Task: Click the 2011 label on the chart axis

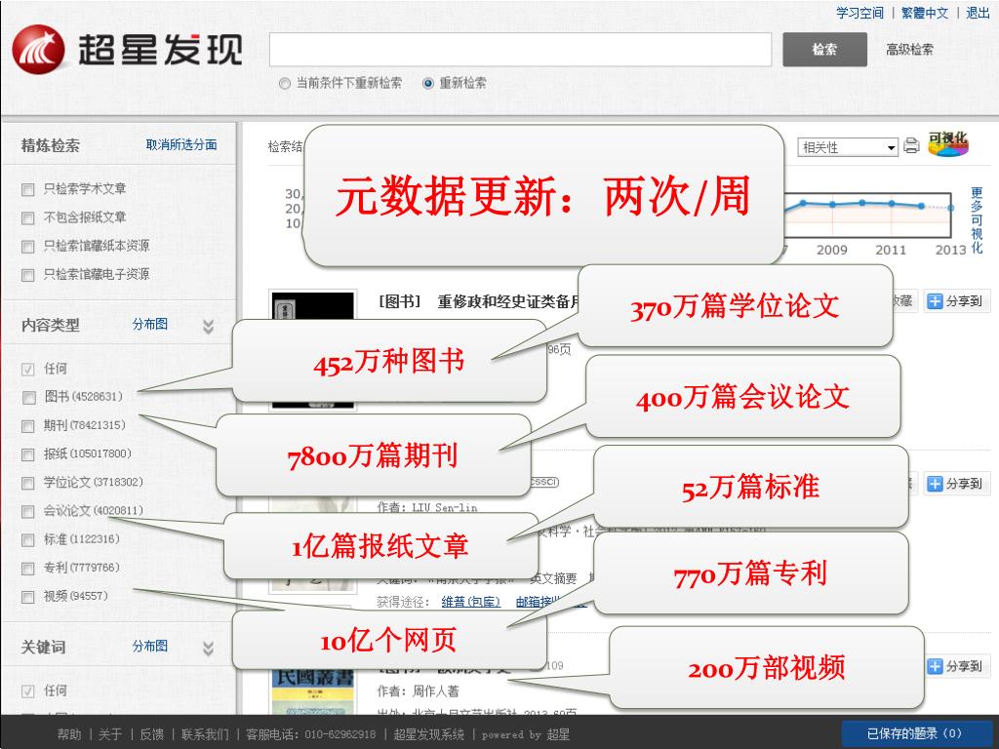Action: (x=891, y=250)
